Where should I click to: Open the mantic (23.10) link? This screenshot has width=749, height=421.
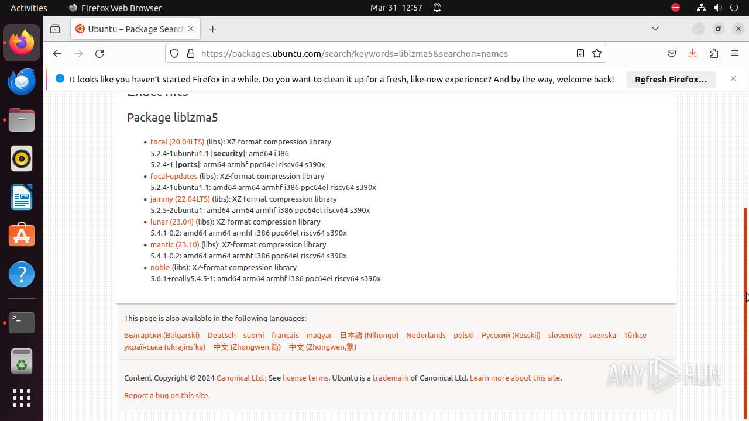(x=175, y=244)
